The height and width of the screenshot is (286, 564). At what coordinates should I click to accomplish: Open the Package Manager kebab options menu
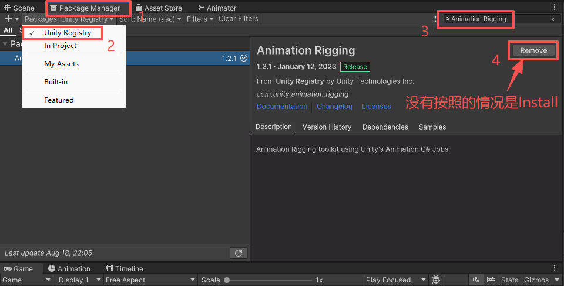point(435,19)
